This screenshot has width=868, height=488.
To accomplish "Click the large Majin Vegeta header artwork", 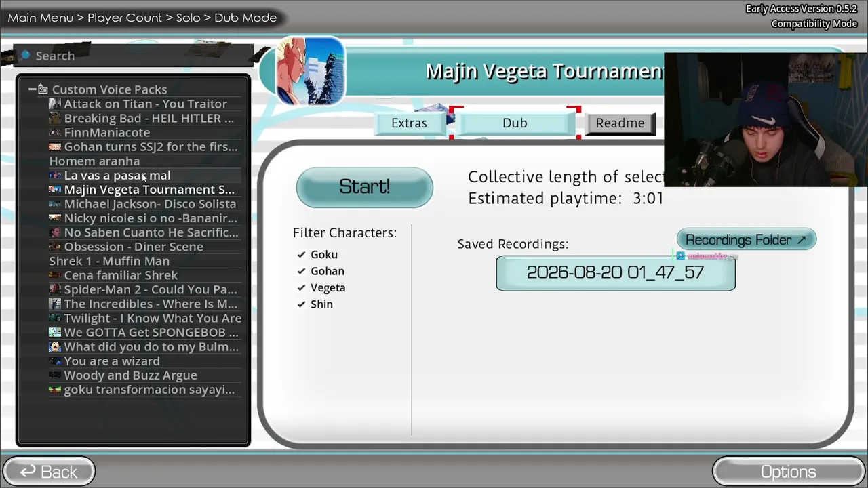I will [x=311, y=71].
